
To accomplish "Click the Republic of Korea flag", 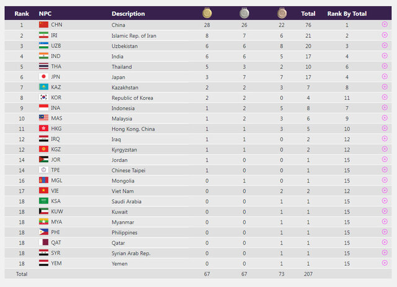I will tap(43, 98).
